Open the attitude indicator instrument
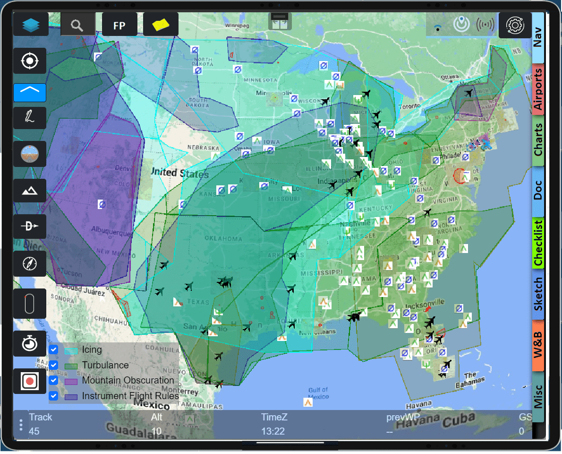Screen dimensions: 562x454 click(x=30, y=154)
